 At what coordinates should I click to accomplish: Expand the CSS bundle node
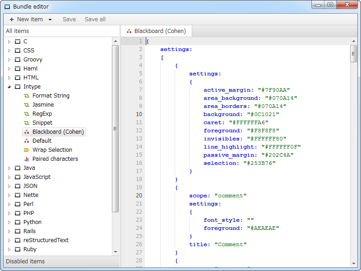coord(9,51)
